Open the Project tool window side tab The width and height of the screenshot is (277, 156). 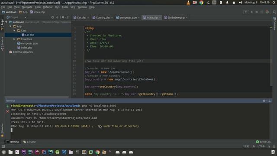(2, 24)
